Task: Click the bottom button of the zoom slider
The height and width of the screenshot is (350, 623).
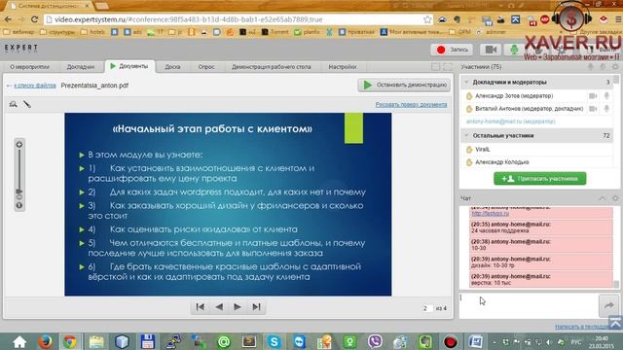Action: click(x=19, y=205)
